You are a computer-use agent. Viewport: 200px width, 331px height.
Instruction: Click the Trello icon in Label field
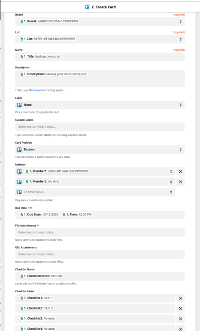(19, 105)
